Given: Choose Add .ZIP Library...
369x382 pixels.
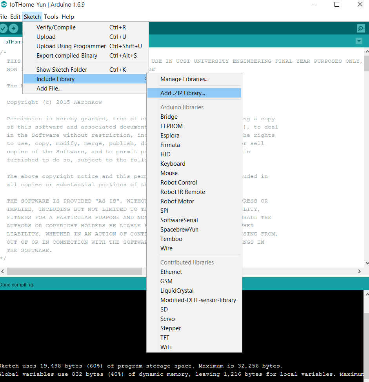Looking at the screenshot, I should [194, 93].
